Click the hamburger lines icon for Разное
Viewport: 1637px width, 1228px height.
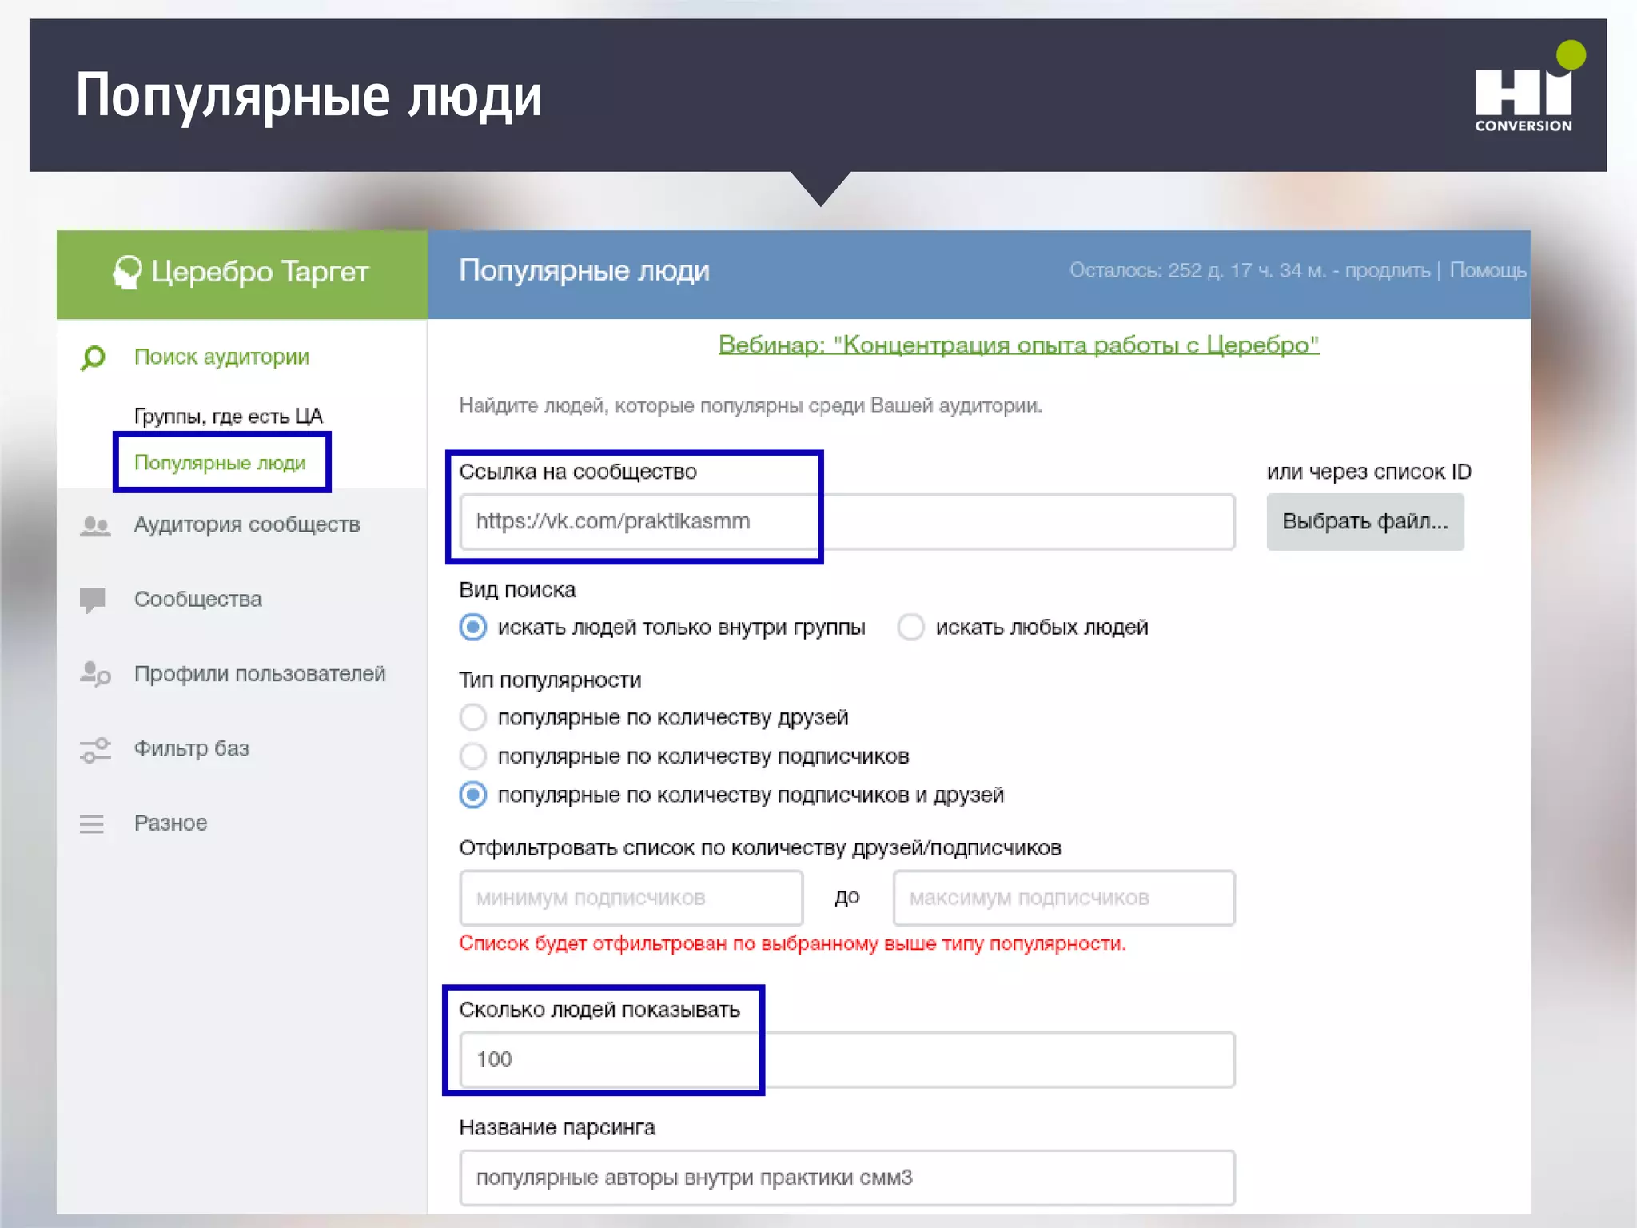coord(92,823)
